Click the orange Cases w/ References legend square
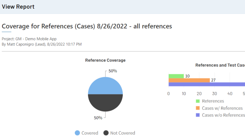This screenshot has height=139, width=245. click(198, 108)
